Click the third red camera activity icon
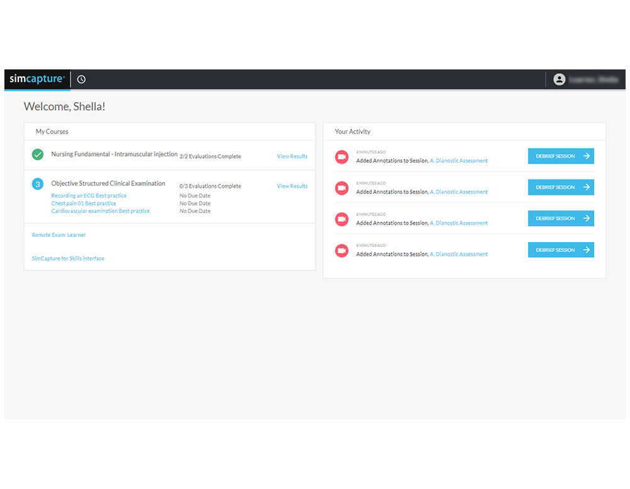This screenshot has height=489, width=630. [x=341, y=219]
